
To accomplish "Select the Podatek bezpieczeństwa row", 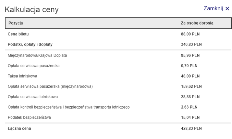I will coord(118,117).
